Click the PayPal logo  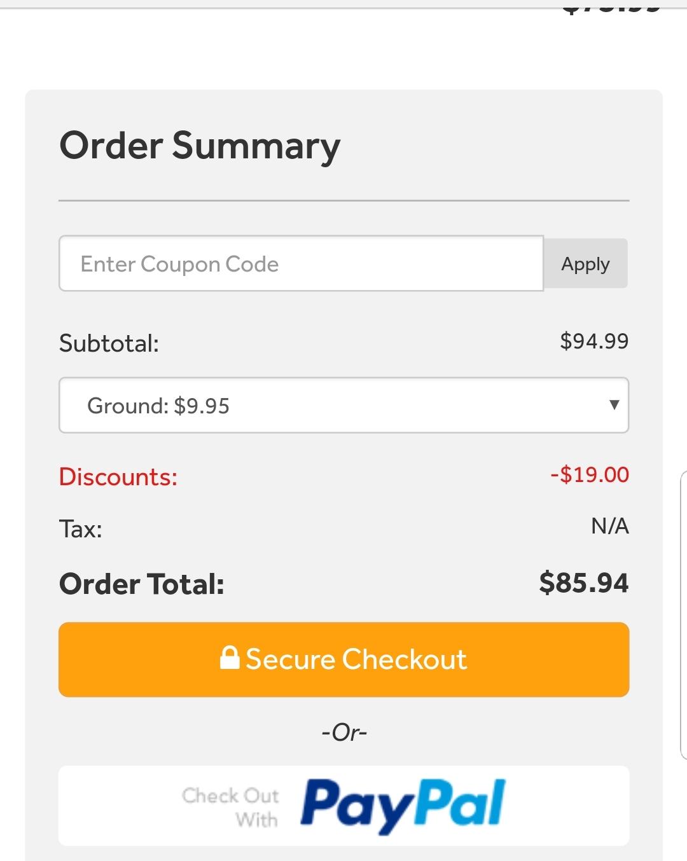[x=403, y=805]
